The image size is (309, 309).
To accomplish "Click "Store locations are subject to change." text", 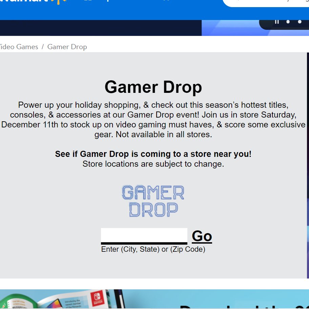I will click(x=153, y=164).
